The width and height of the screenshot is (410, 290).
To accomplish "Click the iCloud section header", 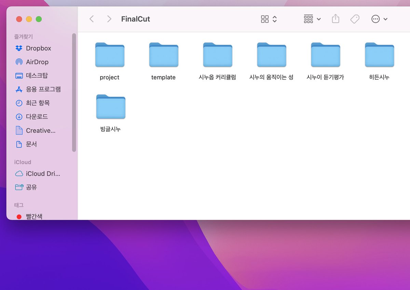I will pos(23,162).
